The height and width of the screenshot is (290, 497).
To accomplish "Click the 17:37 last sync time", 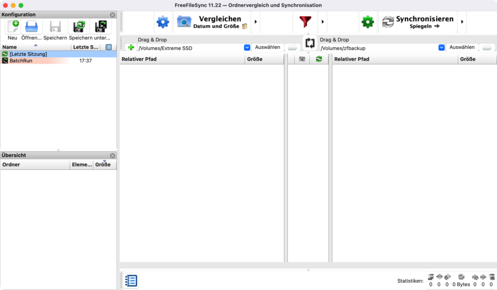I will (85, 61).
